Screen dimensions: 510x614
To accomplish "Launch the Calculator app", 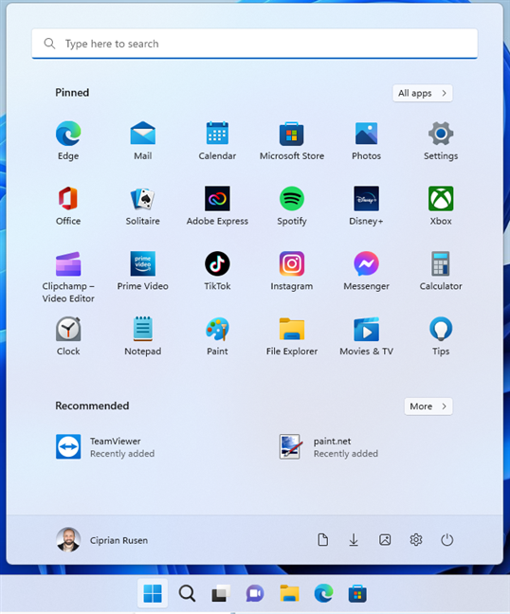I will pyautogui.click(x=441, y=271).
